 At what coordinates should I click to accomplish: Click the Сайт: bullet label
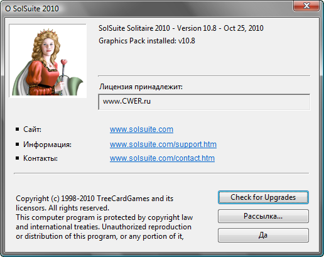[32, 129]
